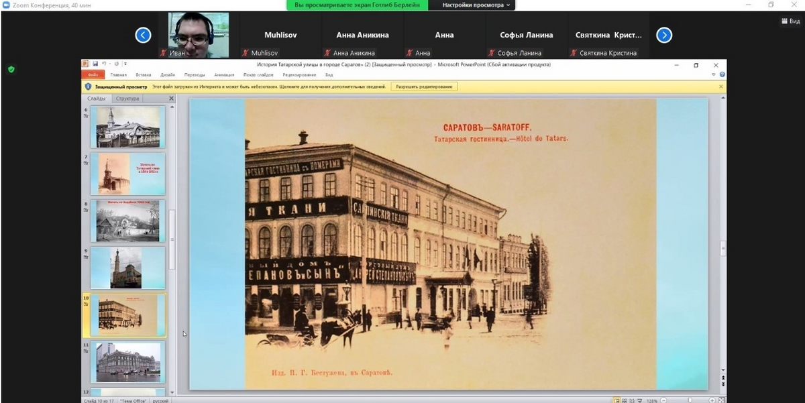Click Разрешить редактирование button
Image resolution: width=805 pixels, height=403 pixels.
click(x=425, y=87)
